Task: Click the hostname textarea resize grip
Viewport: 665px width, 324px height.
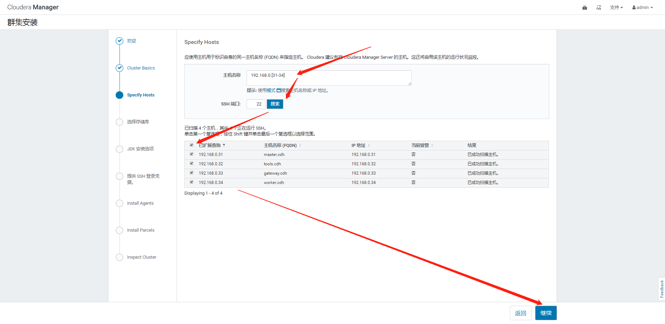Action: pyautogui.click(x=410, y=84)
